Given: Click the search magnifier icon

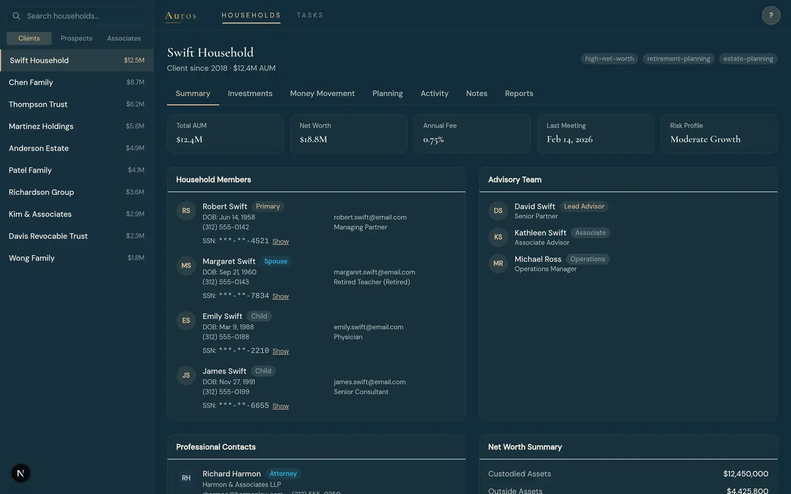Looking at the screenshot, I should (x=16, y=16).
